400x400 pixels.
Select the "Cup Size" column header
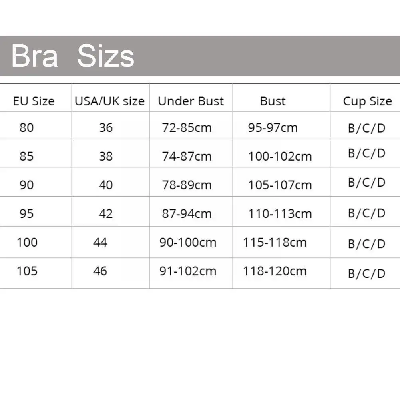pyautogui.click(x=367, y=101)
